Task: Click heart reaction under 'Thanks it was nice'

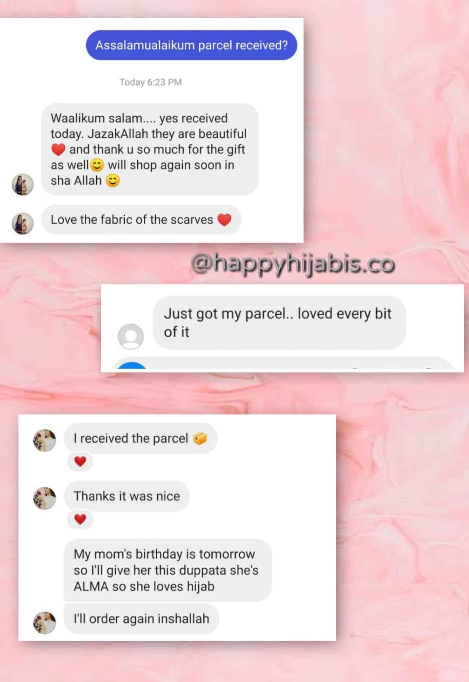Action: (x=80, y=519)
